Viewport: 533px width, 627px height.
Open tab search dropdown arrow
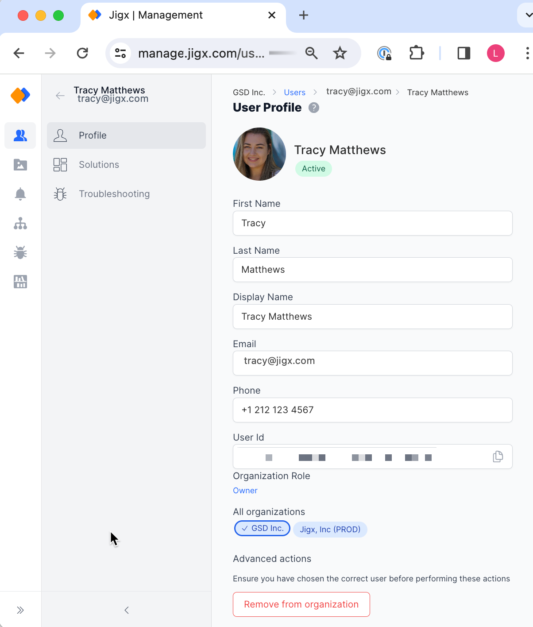click(528, 15)
